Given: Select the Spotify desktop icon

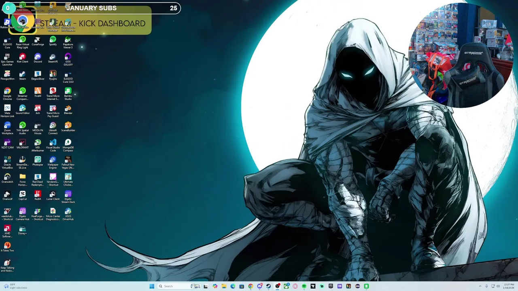Looking at the screenshot, I should click(x=53, y=41).
